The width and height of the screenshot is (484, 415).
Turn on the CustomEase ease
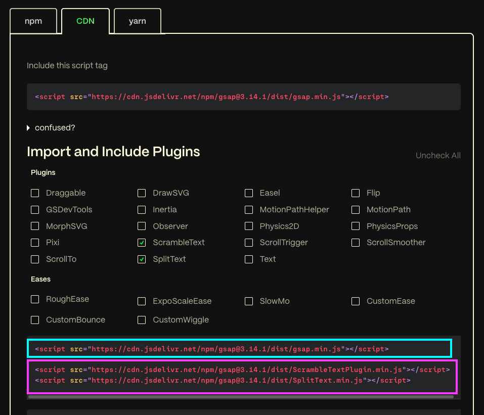[356, 301]
